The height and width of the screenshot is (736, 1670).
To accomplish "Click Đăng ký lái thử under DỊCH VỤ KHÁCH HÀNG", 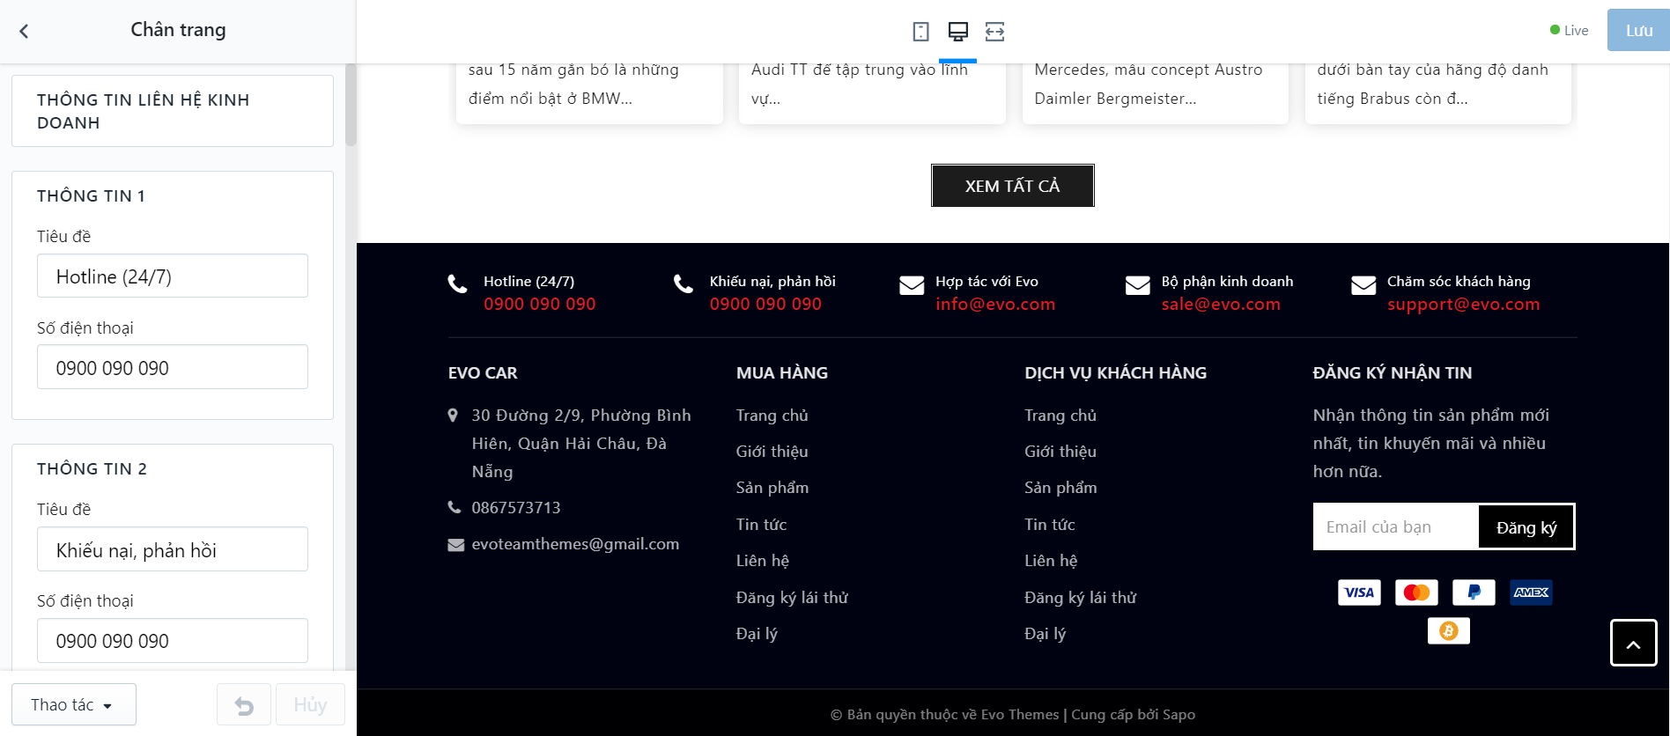I will tap(1081, 597).
